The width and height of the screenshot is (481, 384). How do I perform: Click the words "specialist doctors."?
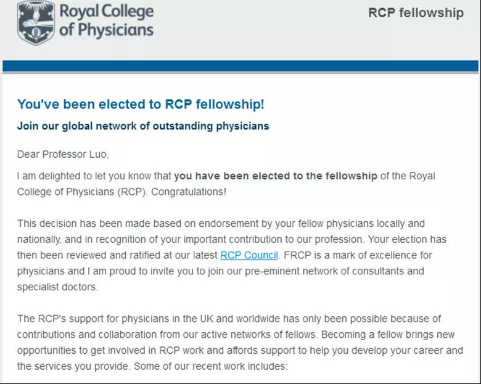(57, 287)
